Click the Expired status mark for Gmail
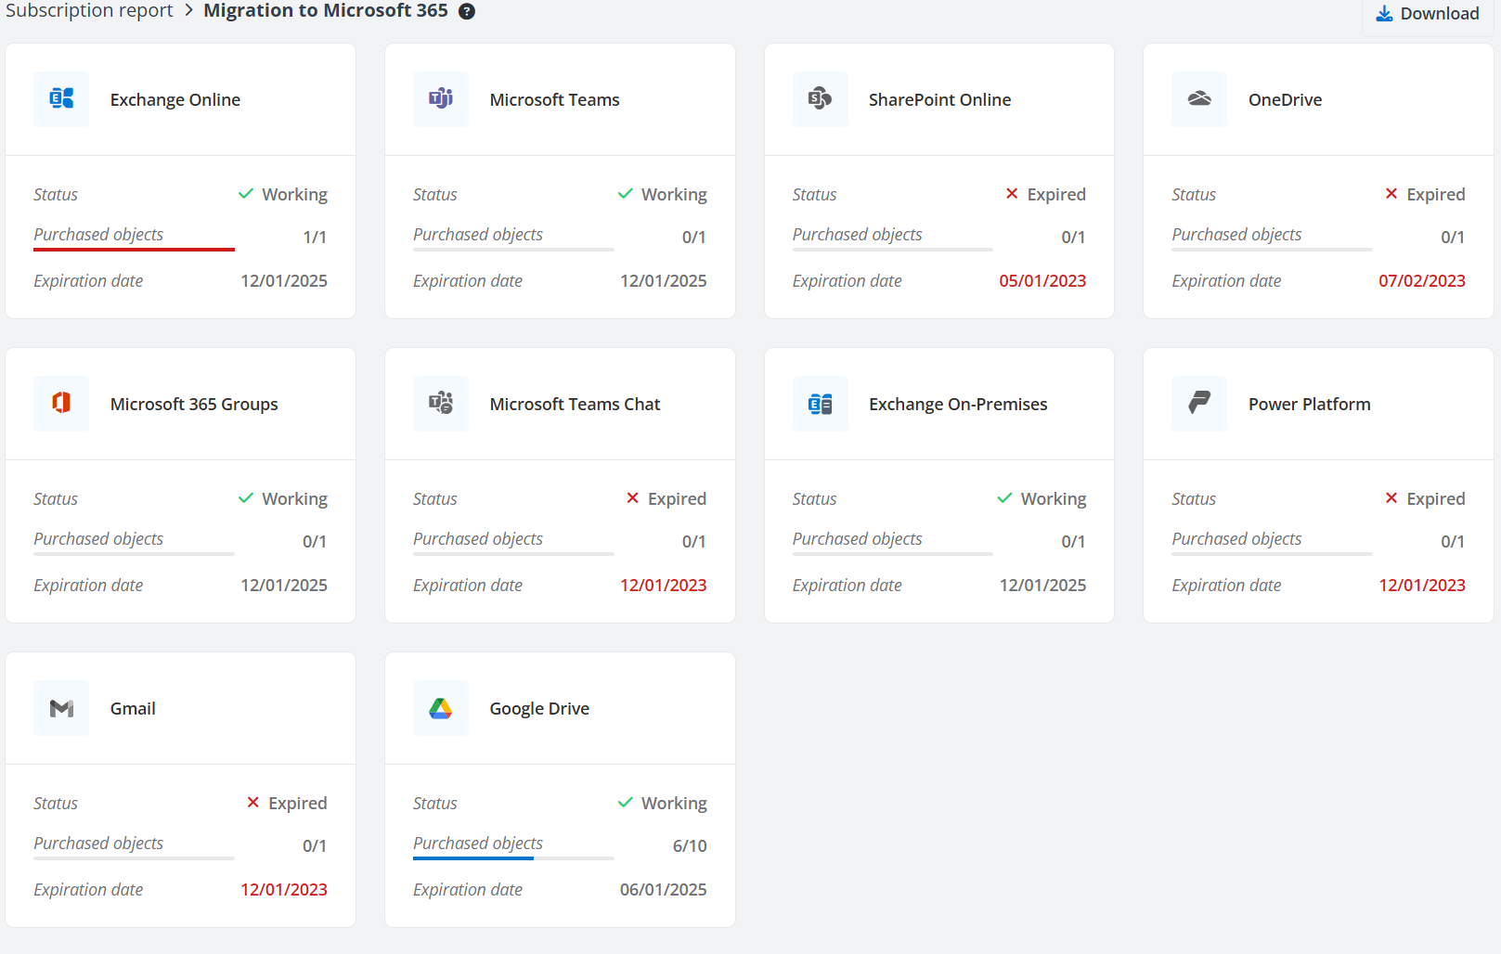Screen dimensions: 1501x954 click(x=252, y=802)
